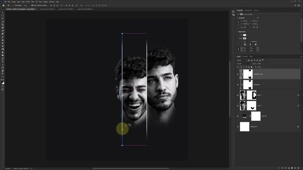Select the Spot Healing Brush tool
303x170 pixels.
point(3,34)
